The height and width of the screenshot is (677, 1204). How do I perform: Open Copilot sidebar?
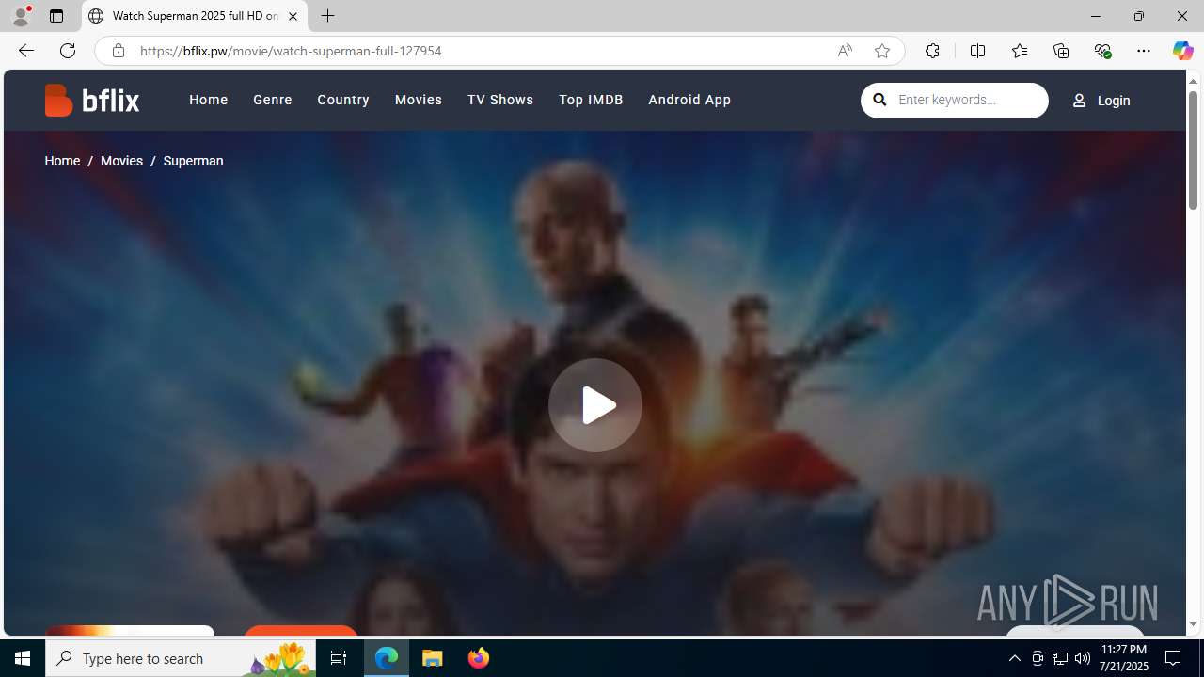pyautogui.click(x=1182, y=51)
